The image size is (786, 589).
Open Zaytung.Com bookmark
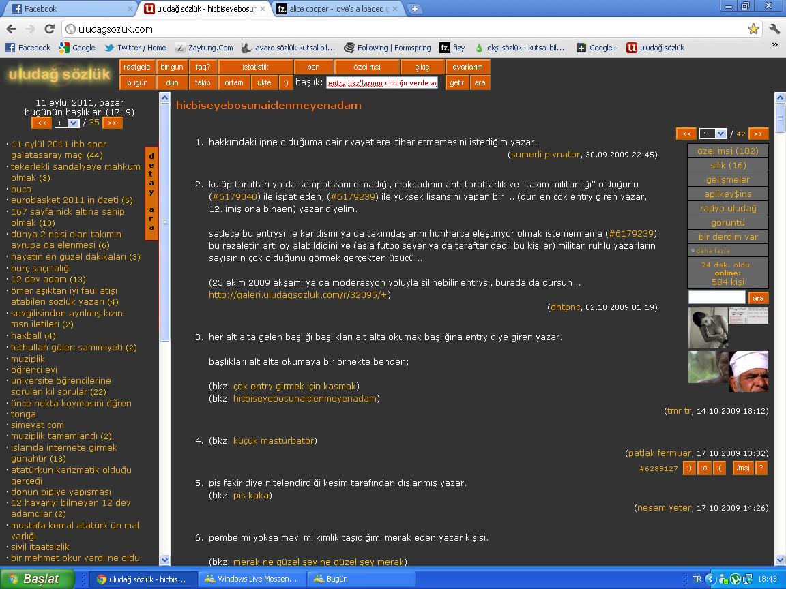pyautogui.click(x=204, y=48)
